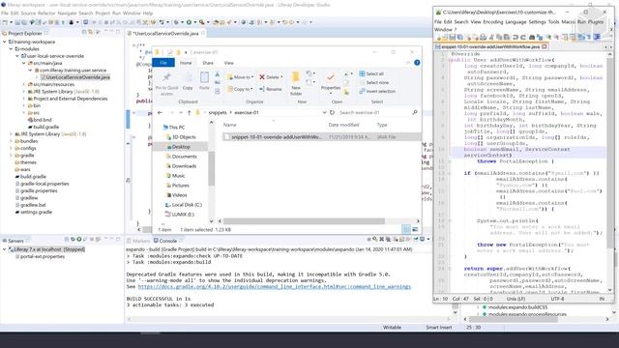Click the Cut scissors icon in File Explorer
The height and width of the screenshot is (348, 619).
217,74
